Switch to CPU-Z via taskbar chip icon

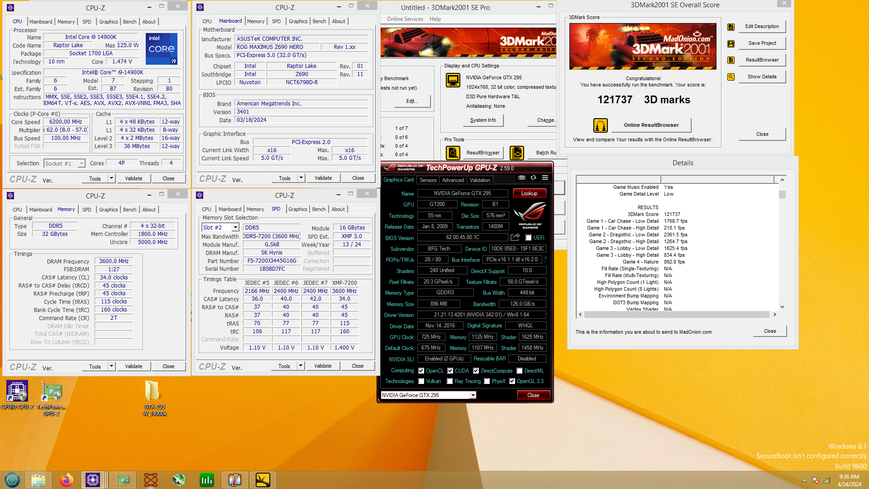click(93, 479)
